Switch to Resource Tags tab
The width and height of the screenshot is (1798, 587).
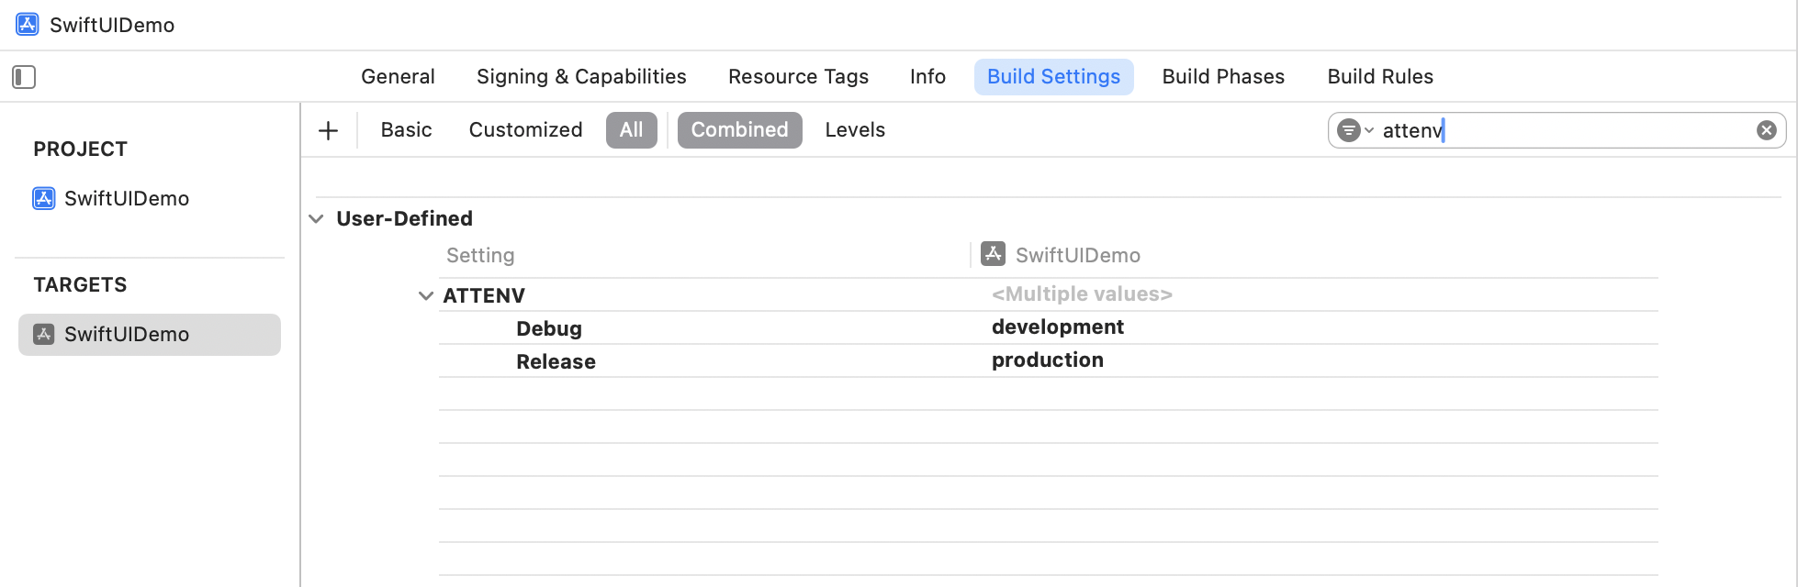(798, 77)
